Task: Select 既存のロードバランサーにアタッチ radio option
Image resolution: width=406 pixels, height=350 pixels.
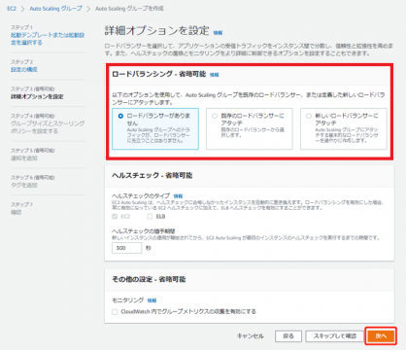Action: coord(215,116)
